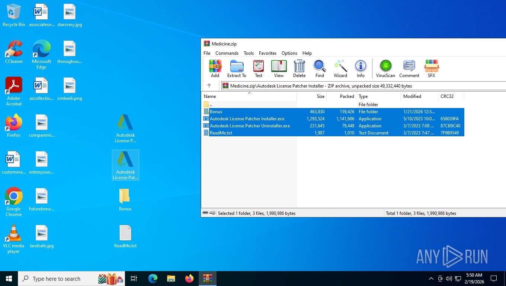Select Autodesk License Patcher Uninstaller.exe row
Image resolution: width=506 pixels, height=286 pixels.
click(333, 126)
